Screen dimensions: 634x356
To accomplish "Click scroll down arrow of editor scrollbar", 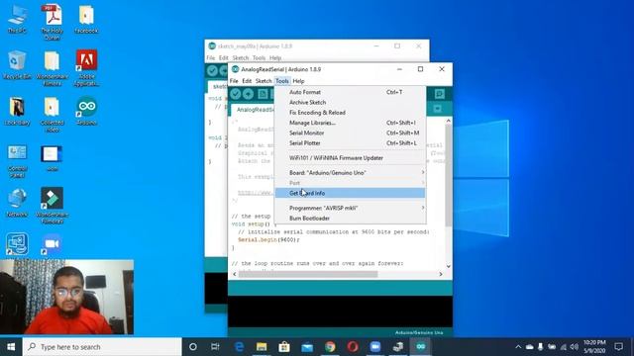I will coord(448,266).
